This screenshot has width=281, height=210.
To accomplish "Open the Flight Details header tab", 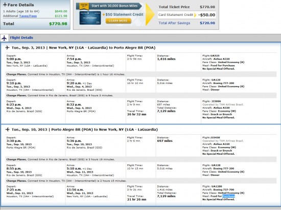I will click(21, 38).
